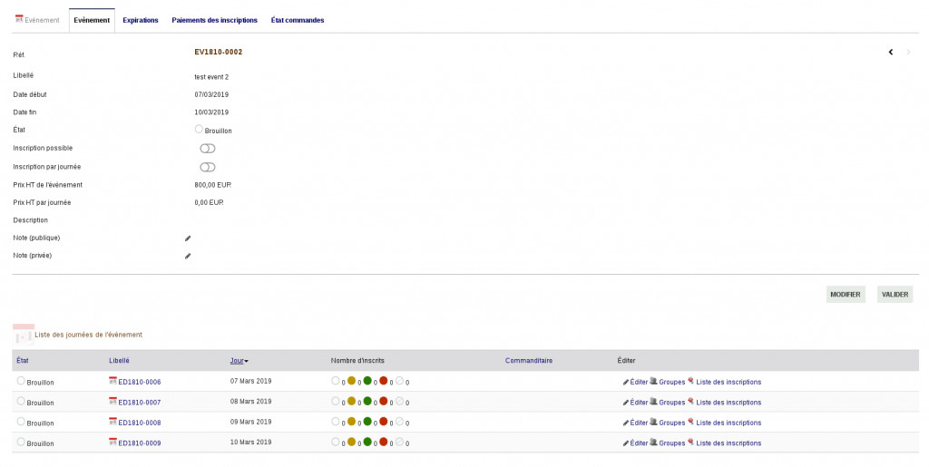This screenshot has height=467, width=929.
Task: Open État commandes tab
Action: 298,20
